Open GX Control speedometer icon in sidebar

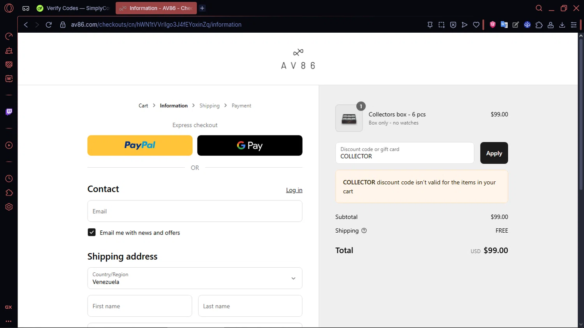(9, 36)
